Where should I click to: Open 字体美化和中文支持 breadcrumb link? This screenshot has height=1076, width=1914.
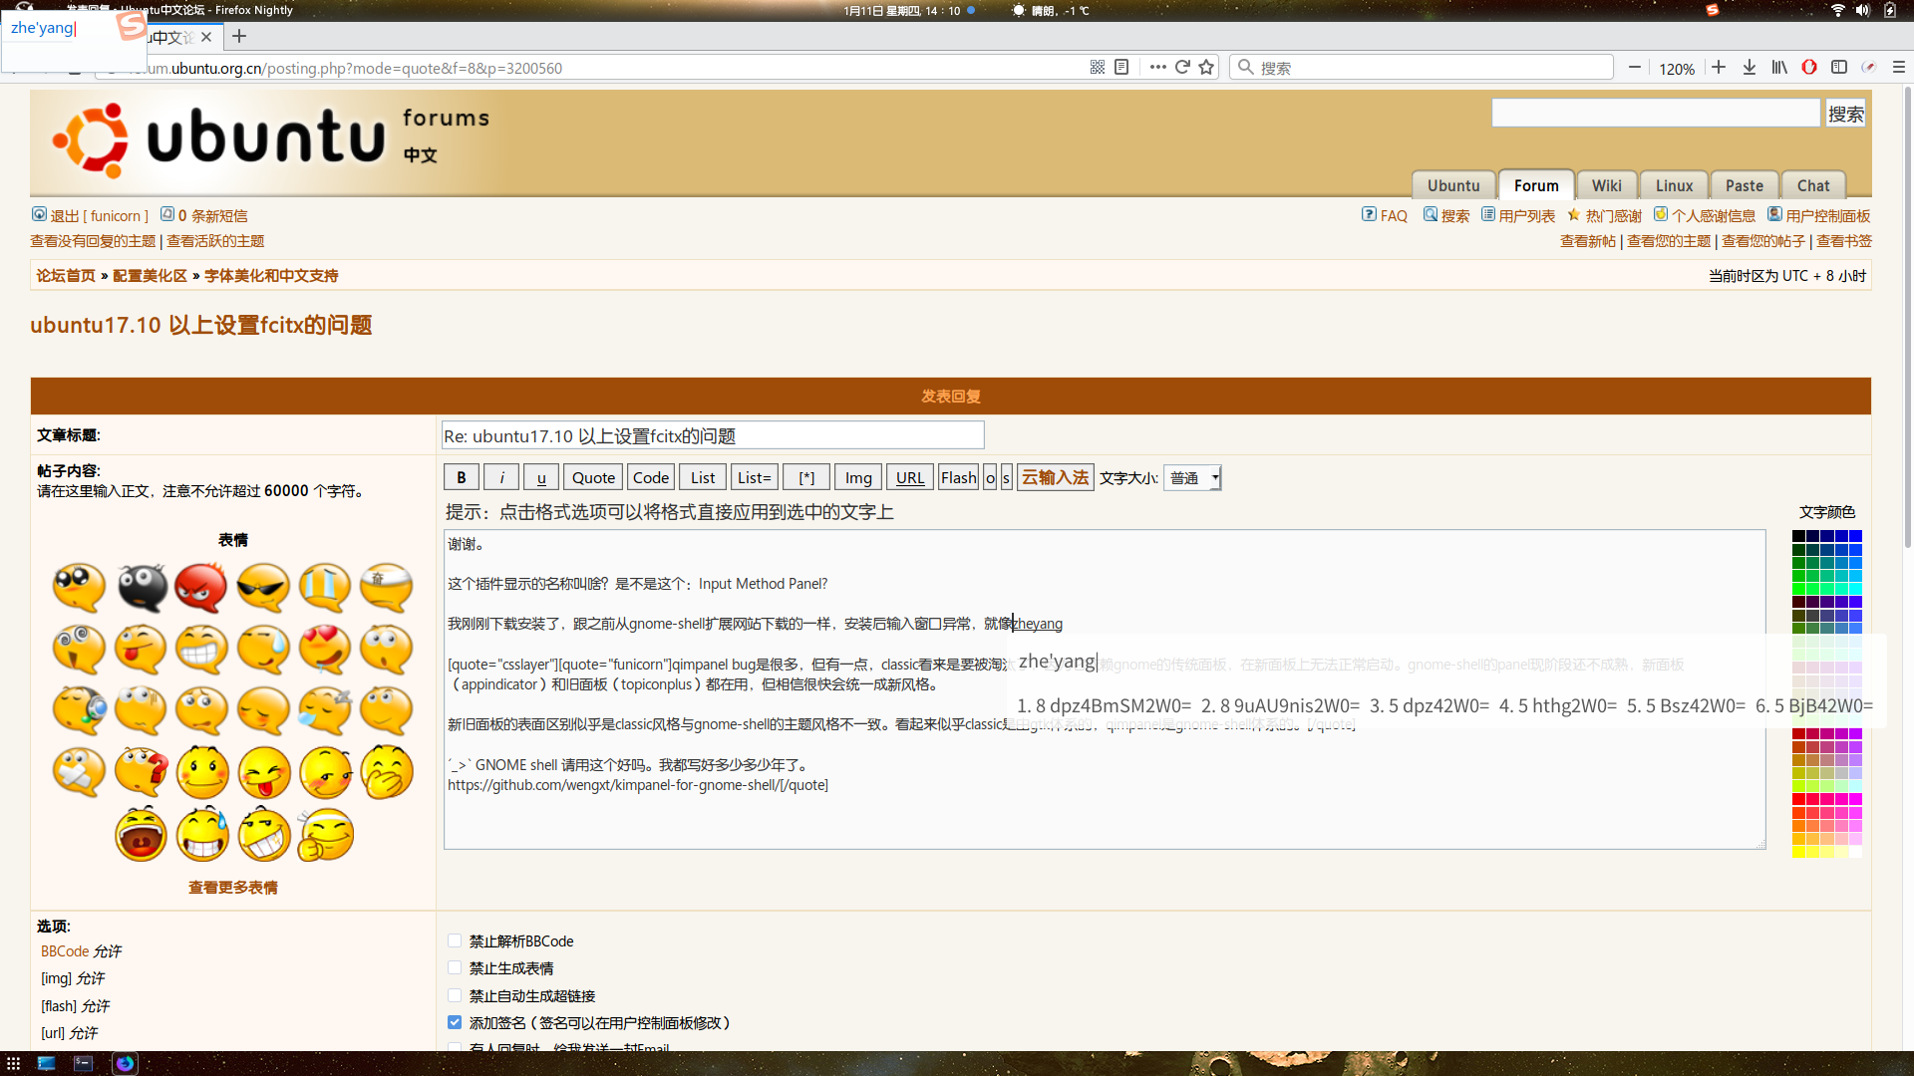271,276
